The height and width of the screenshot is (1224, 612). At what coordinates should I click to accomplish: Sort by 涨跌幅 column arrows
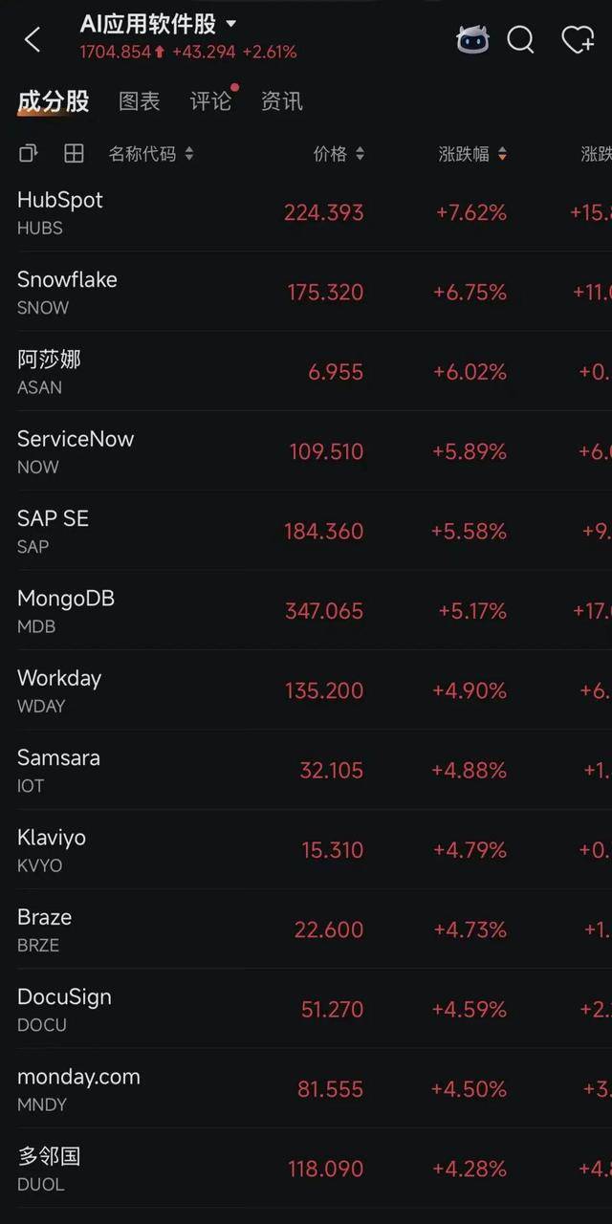coord(502,154)
